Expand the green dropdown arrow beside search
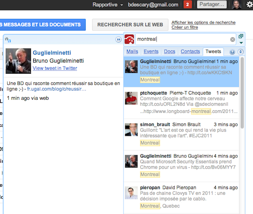Screen dimensions: 253x214 point(241,43)
